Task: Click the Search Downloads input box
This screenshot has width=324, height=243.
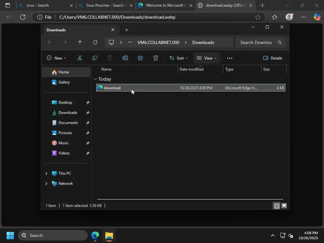Action: (x=256, y=42)
